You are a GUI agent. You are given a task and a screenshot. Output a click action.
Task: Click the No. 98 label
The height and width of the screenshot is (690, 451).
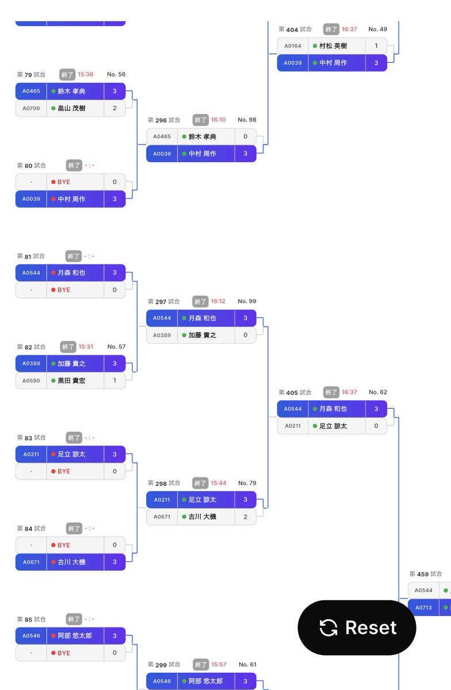pyautogui.click(x=247, y=120)
